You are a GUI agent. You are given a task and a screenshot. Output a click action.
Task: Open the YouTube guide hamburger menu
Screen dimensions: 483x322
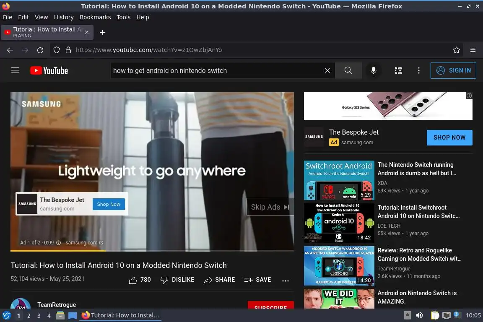point(15,70)
